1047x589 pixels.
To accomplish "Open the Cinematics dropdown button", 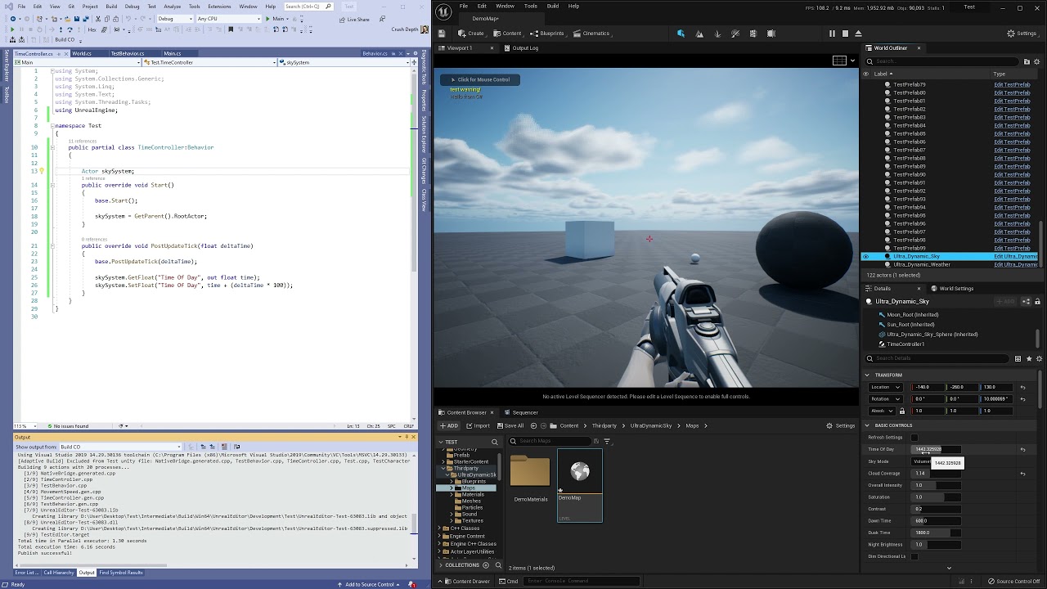I will coord(591,34).
